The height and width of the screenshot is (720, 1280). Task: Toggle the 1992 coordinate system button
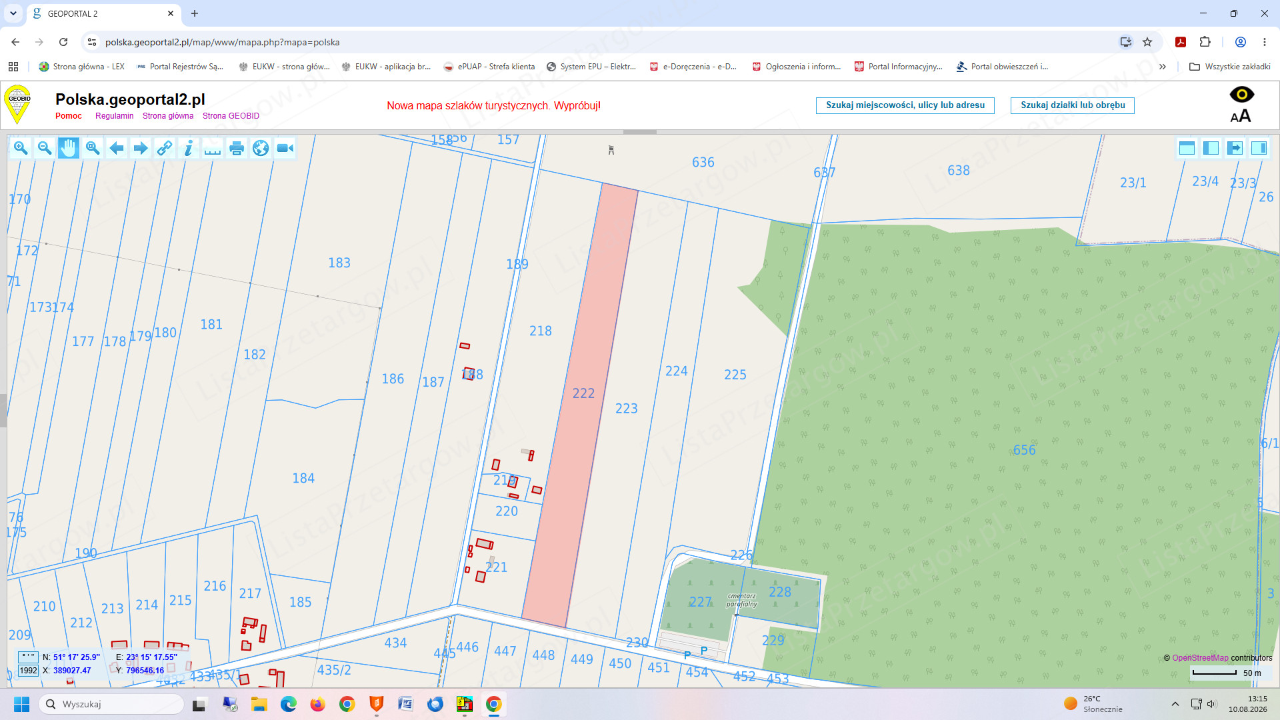coord(28,671)
